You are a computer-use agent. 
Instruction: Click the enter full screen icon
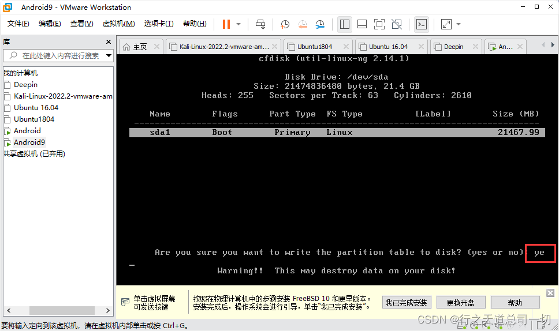[379, 24]
